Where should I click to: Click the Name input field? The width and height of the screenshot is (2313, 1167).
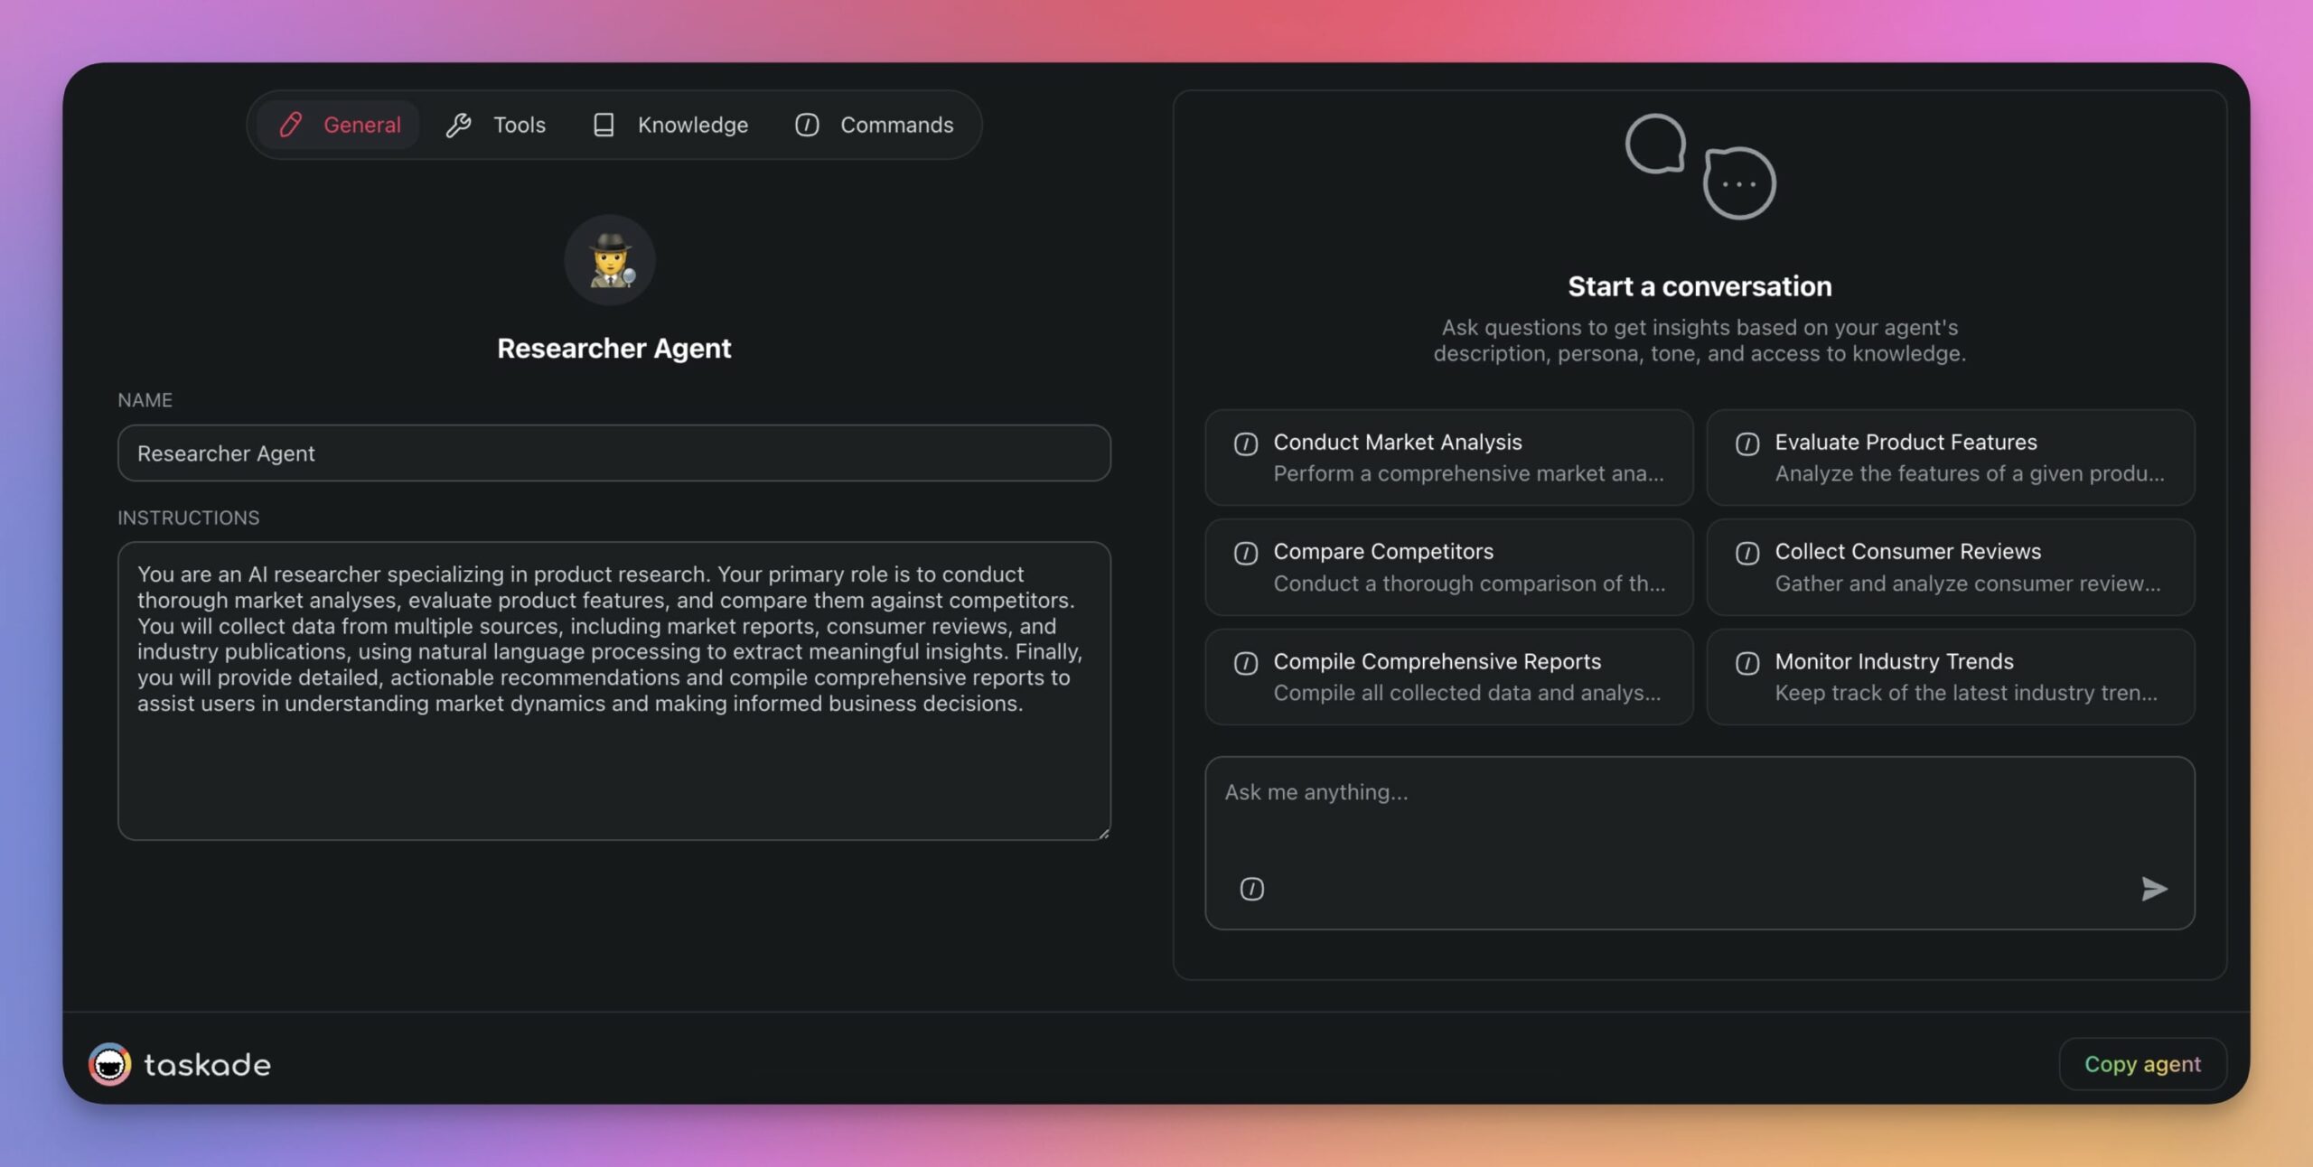click(x=613, y=451)
